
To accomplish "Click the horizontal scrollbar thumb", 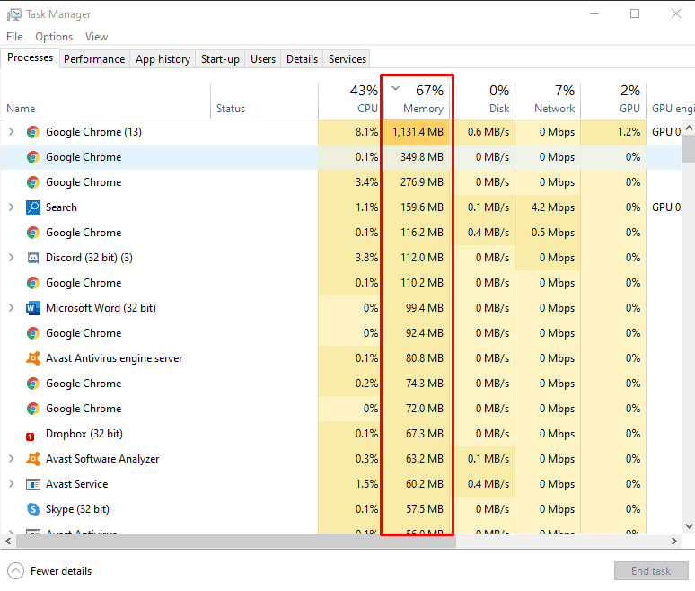I will 236,542.
